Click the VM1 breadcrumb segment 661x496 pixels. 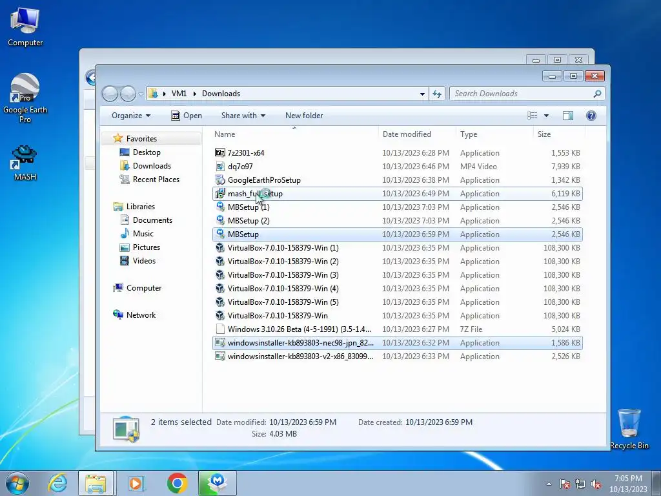pos(179,94)
